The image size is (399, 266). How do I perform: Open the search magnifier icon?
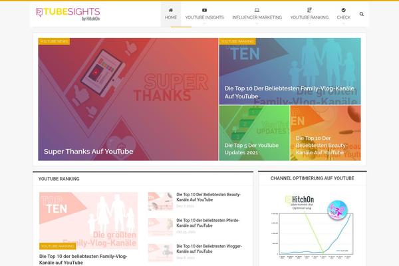[362, 14]
